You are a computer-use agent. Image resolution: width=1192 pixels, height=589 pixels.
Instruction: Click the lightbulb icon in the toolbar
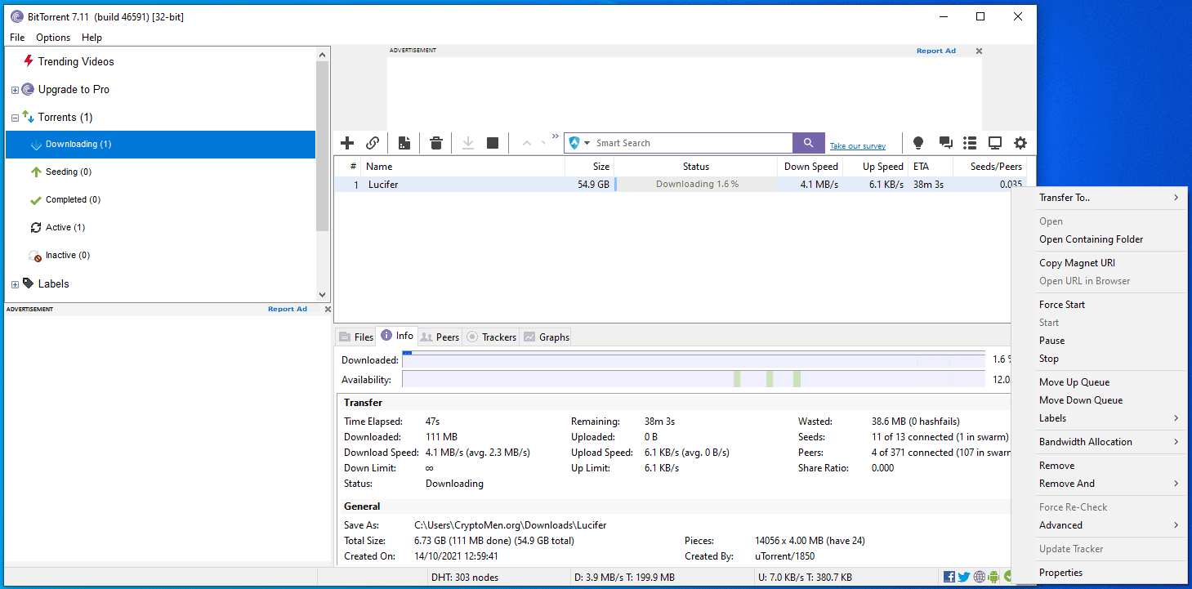coord(918,143)
